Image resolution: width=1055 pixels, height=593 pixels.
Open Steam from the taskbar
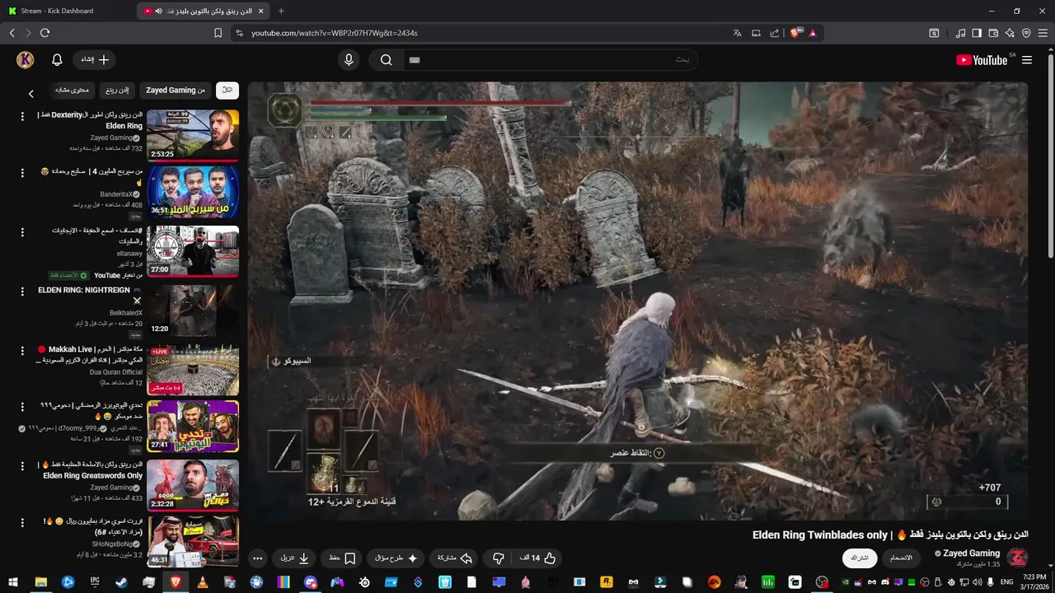(x=121, y=581)
